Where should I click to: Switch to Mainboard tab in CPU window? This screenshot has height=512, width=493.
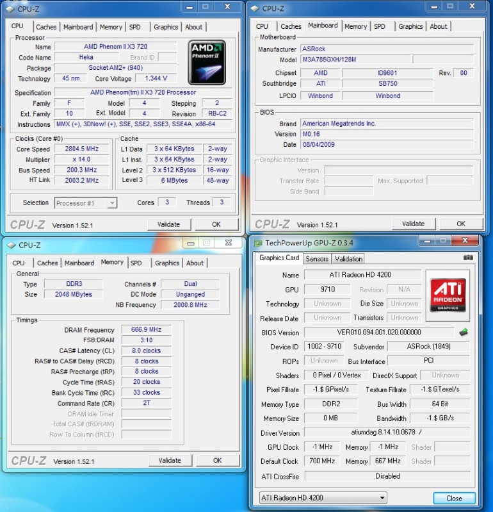pos(78,27)
